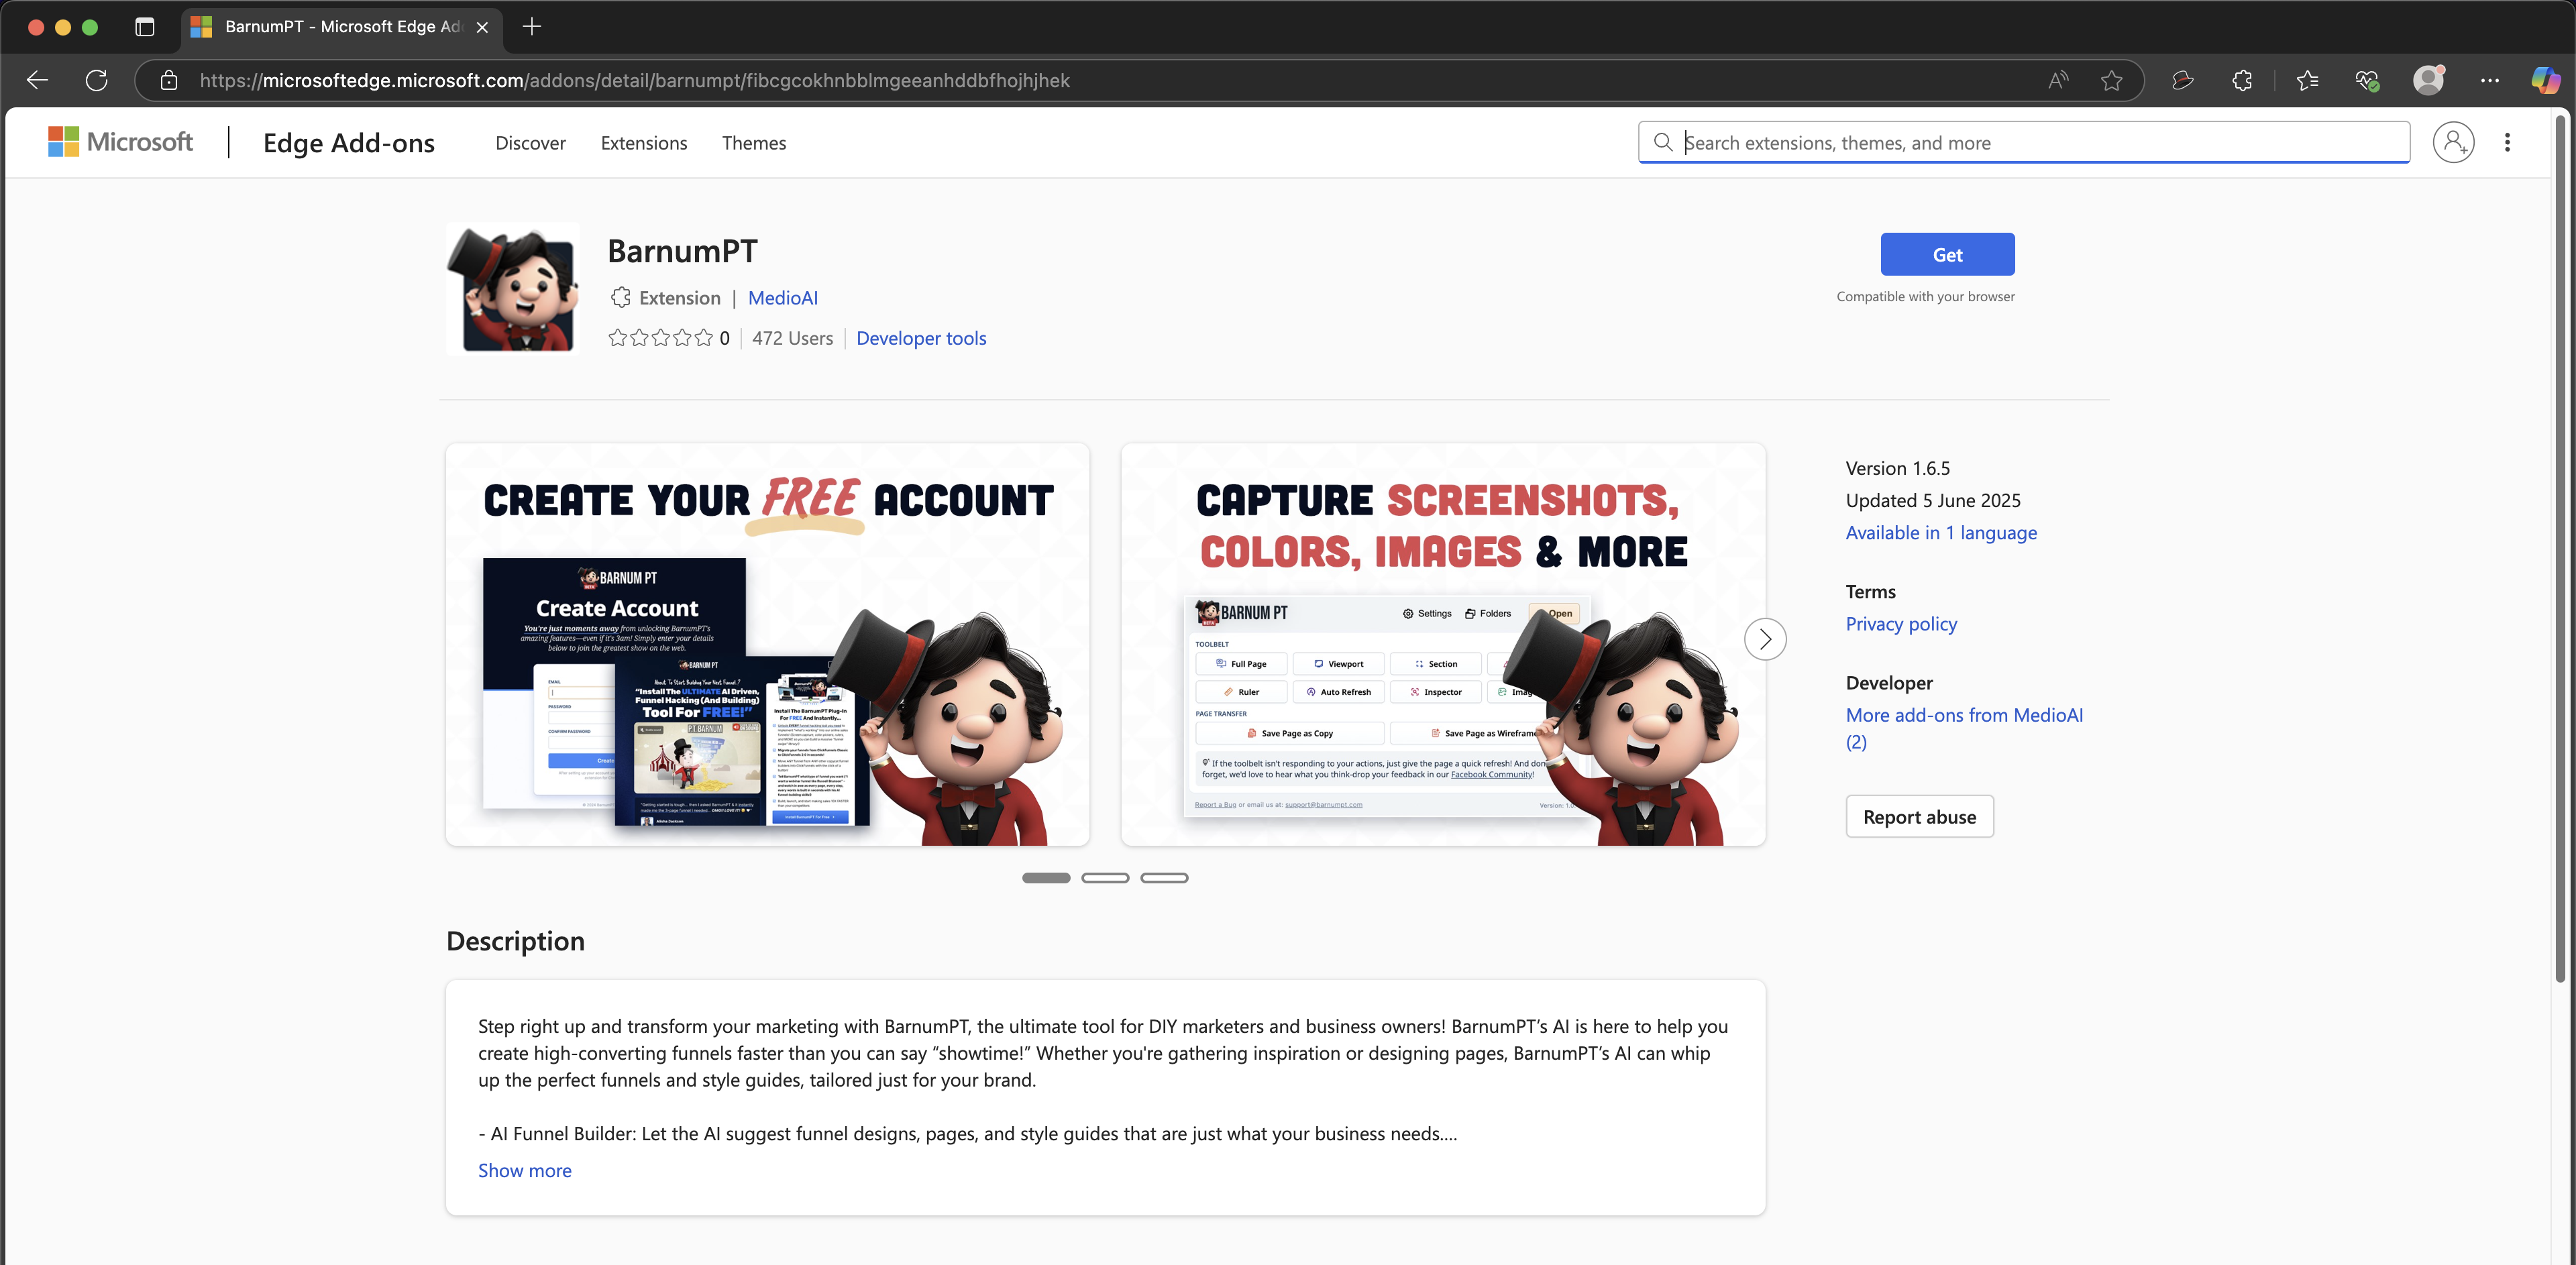The image size is (2576, 1265).
Task: Click the browser back arrow
Action: point(37,80)
